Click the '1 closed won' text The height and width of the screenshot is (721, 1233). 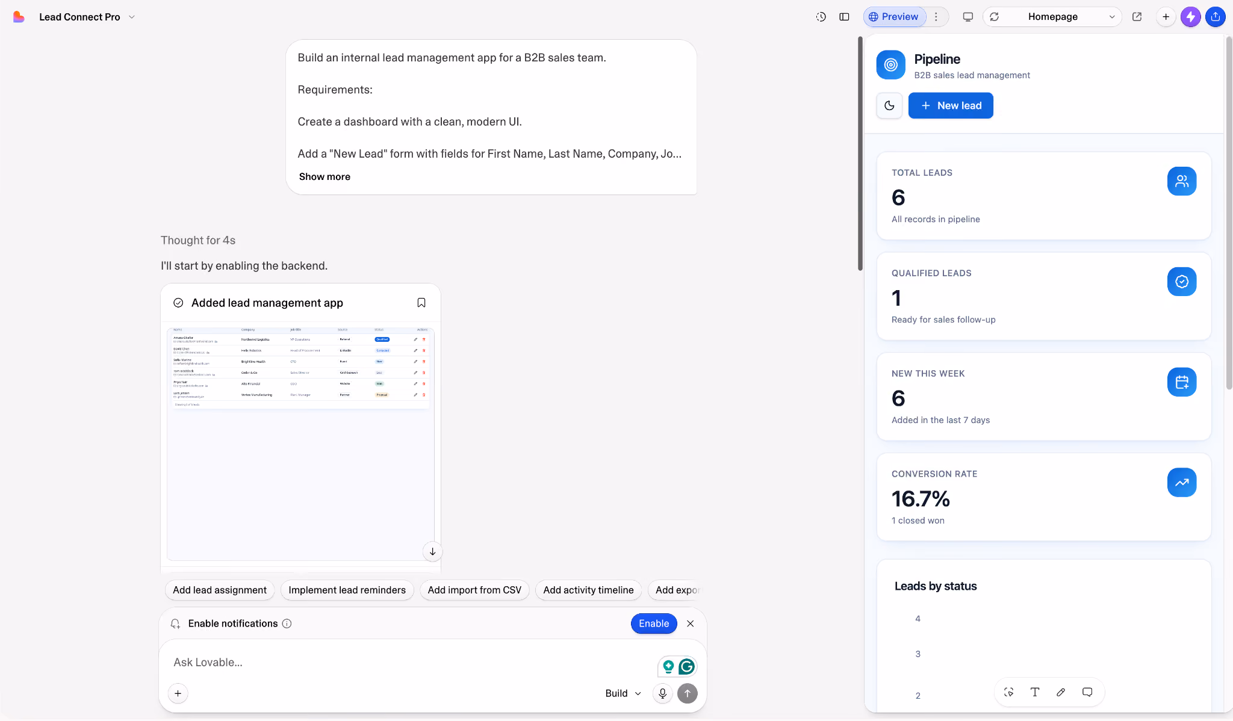pyautogui.click(x=918, y=521)
